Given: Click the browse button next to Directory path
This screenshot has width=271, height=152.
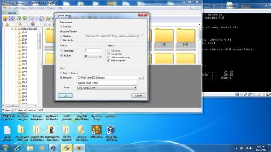Looking at the screenshot, I should coord(141,78).
